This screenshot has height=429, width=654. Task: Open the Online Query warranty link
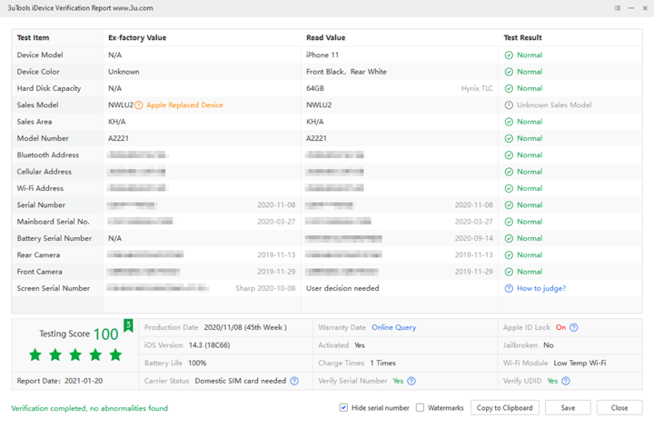coord(393,327)
